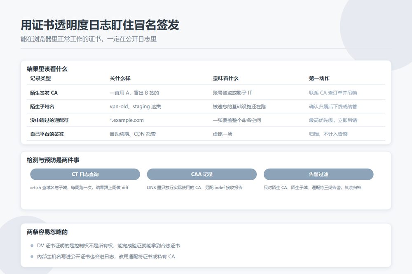Click the cell '被遗忘的基础设施还在跑'
The width and height of the screenshot is (412, 274).
pyautogui.click(x=239, y=107)
